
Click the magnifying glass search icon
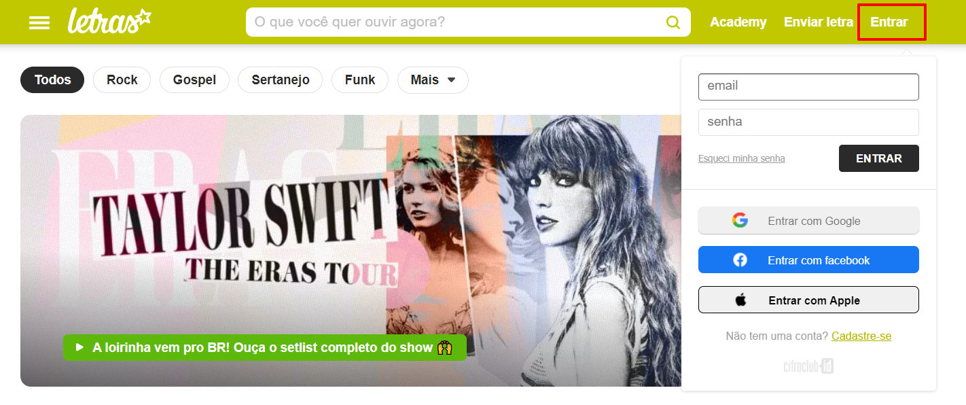coord(673,22)
